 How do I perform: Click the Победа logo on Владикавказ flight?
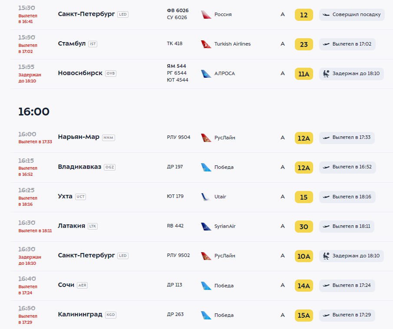click(206, 168)
